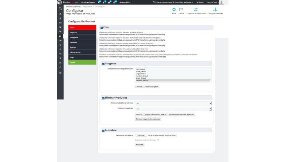The width and height of the screenshot is (286, 162).
Task: Click the Ejecutar button
Action: 139,114
